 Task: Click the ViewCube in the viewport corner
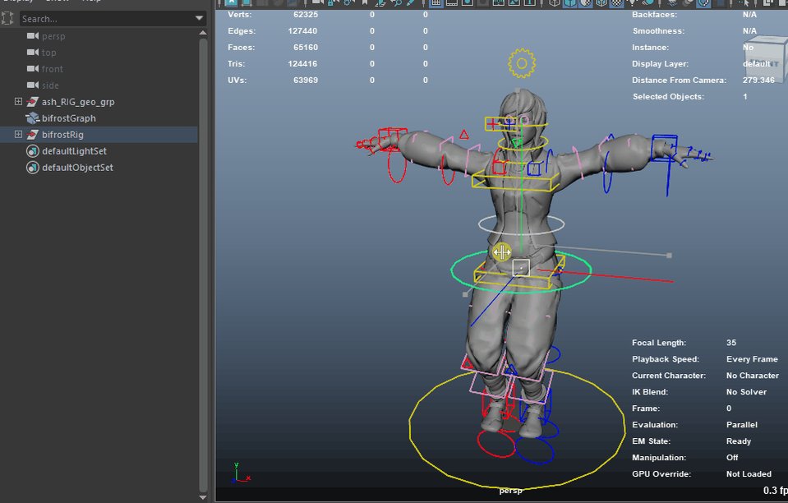(767, 60)
